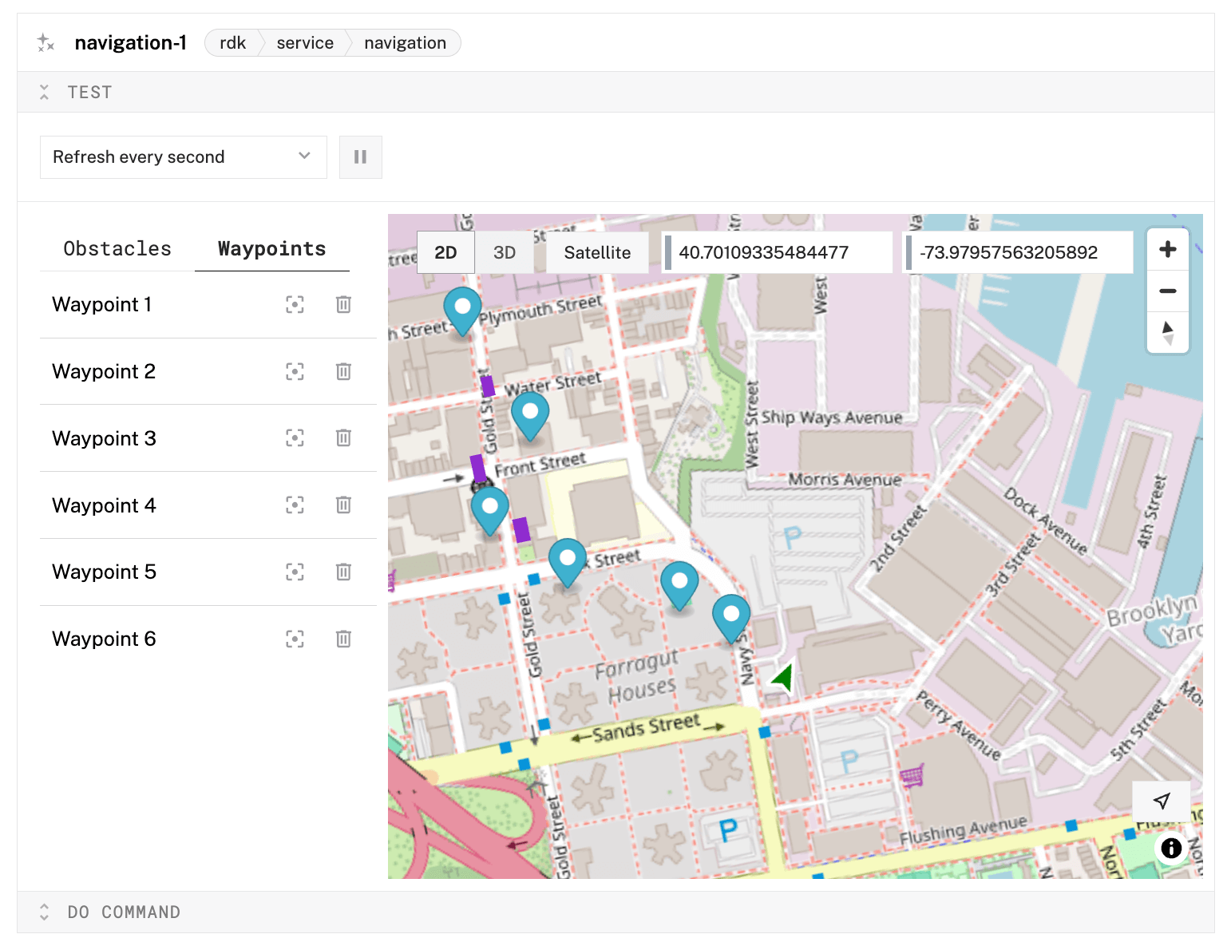
Task: Reset map bearing with the compass arrow icon
Action: click(1167, 332)
